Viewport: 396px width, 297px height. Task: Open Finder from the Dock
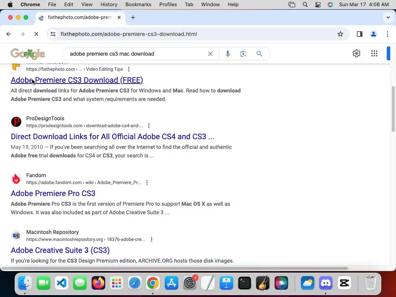pos(25,283)
